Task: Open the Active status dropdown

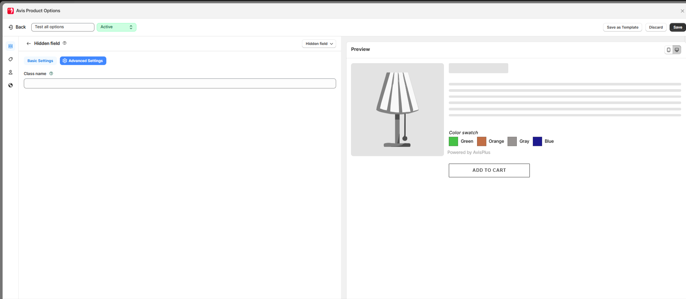Action: click(116, 27)
